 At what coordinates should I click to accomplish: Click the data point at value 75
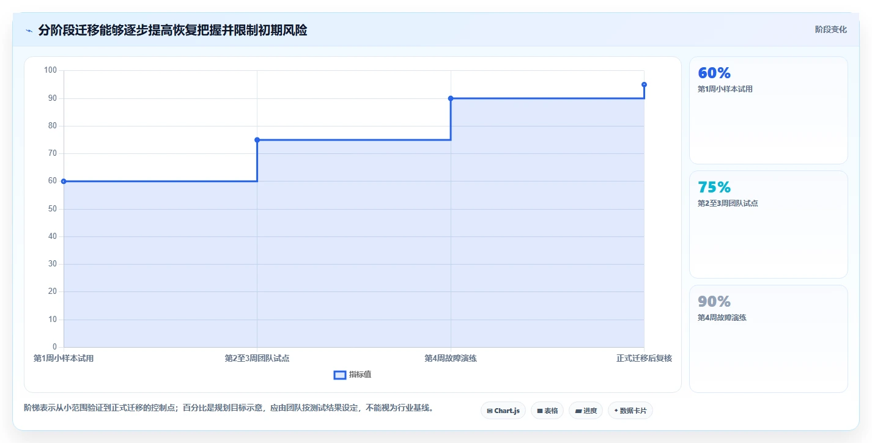click(x=257, y=140)
